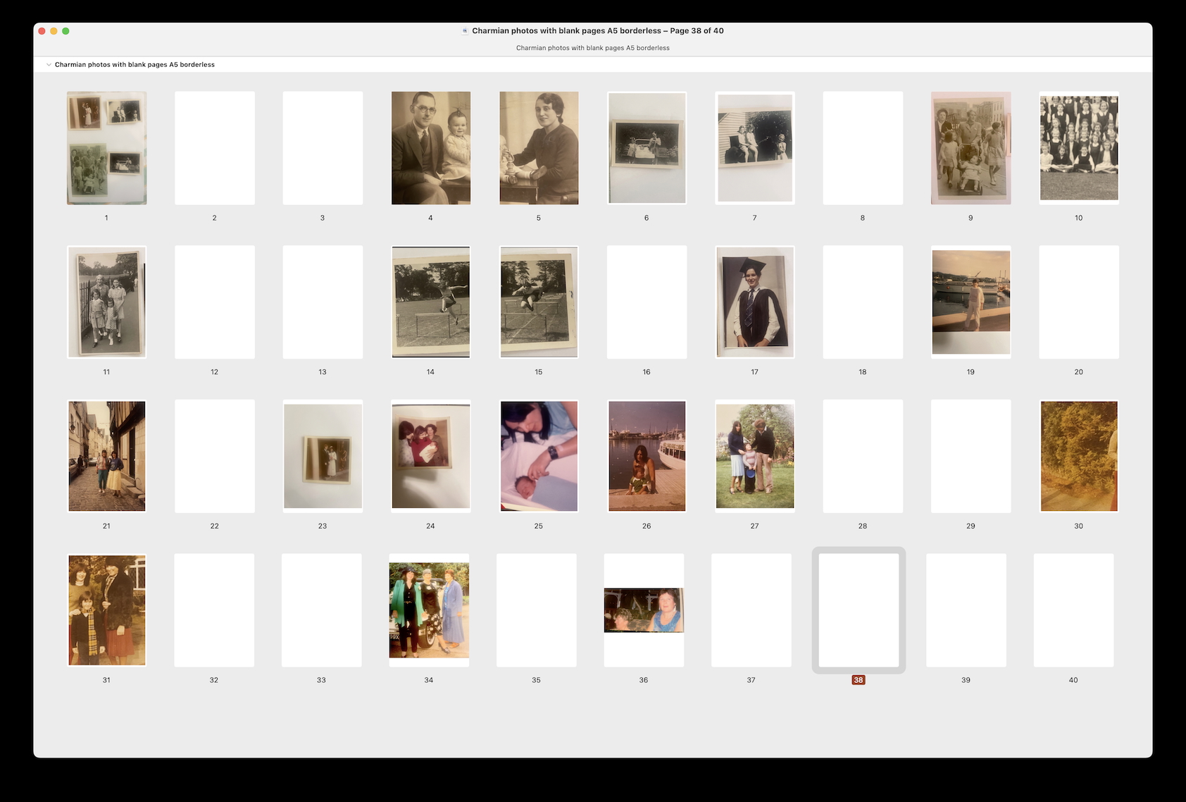Select page 4 man holding baby photo
Screen dimensions: 1186x802
[430, 148]
